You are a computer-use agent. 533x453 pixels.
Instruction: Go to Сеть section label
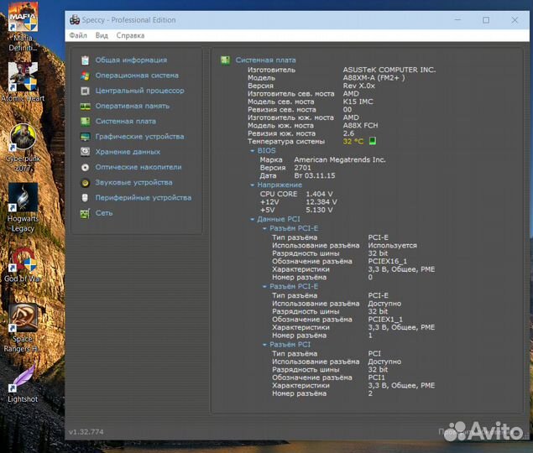click(x=104, y=213)
